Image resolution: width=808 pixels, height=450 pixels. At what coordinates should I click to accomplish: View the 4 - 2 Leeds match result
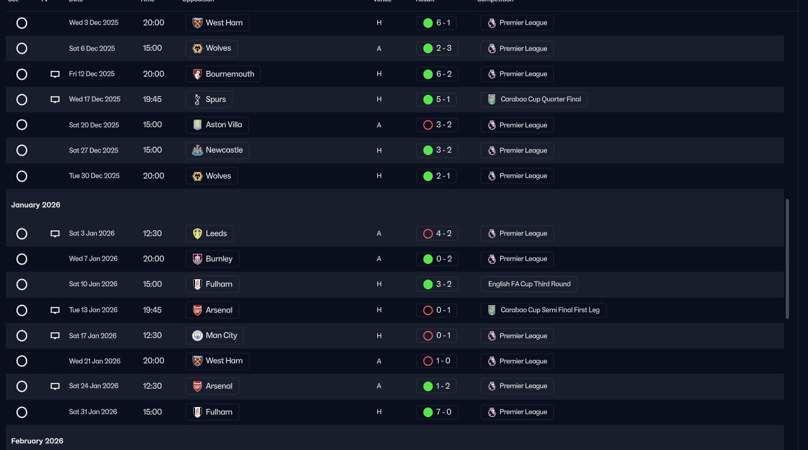pyautogui.click(x=436, y=234)
